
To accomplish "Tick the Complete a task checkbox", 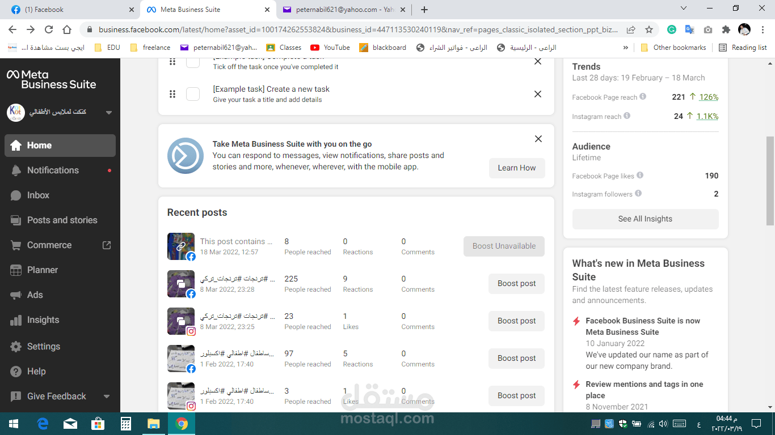I will pyautogui.click(x=193, y=61).
